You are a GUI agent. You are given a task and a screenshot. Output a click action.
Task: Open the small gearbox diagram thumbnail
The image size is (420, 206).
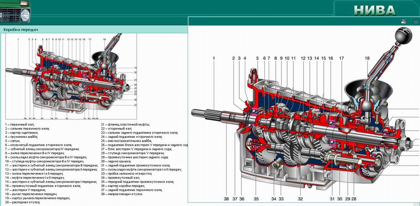click(71, 77)
